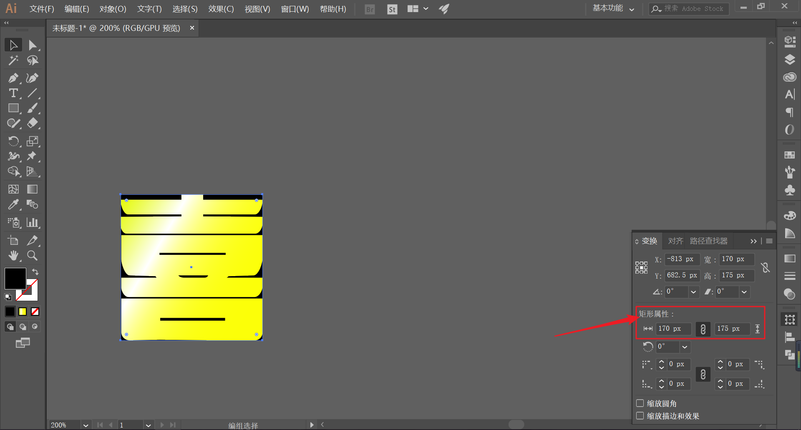Enable the 缩放描边和效果 checkbox
Screen dimensions: 801x430
point(640,416)
